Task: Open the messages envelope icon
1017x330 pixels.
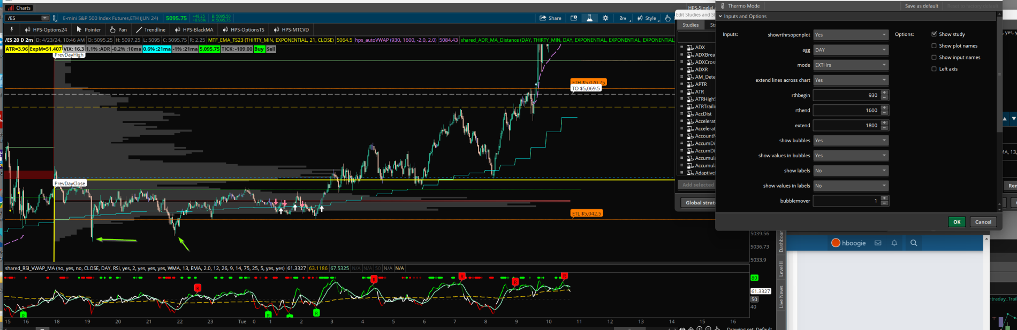Action: [x=878, y=243]
